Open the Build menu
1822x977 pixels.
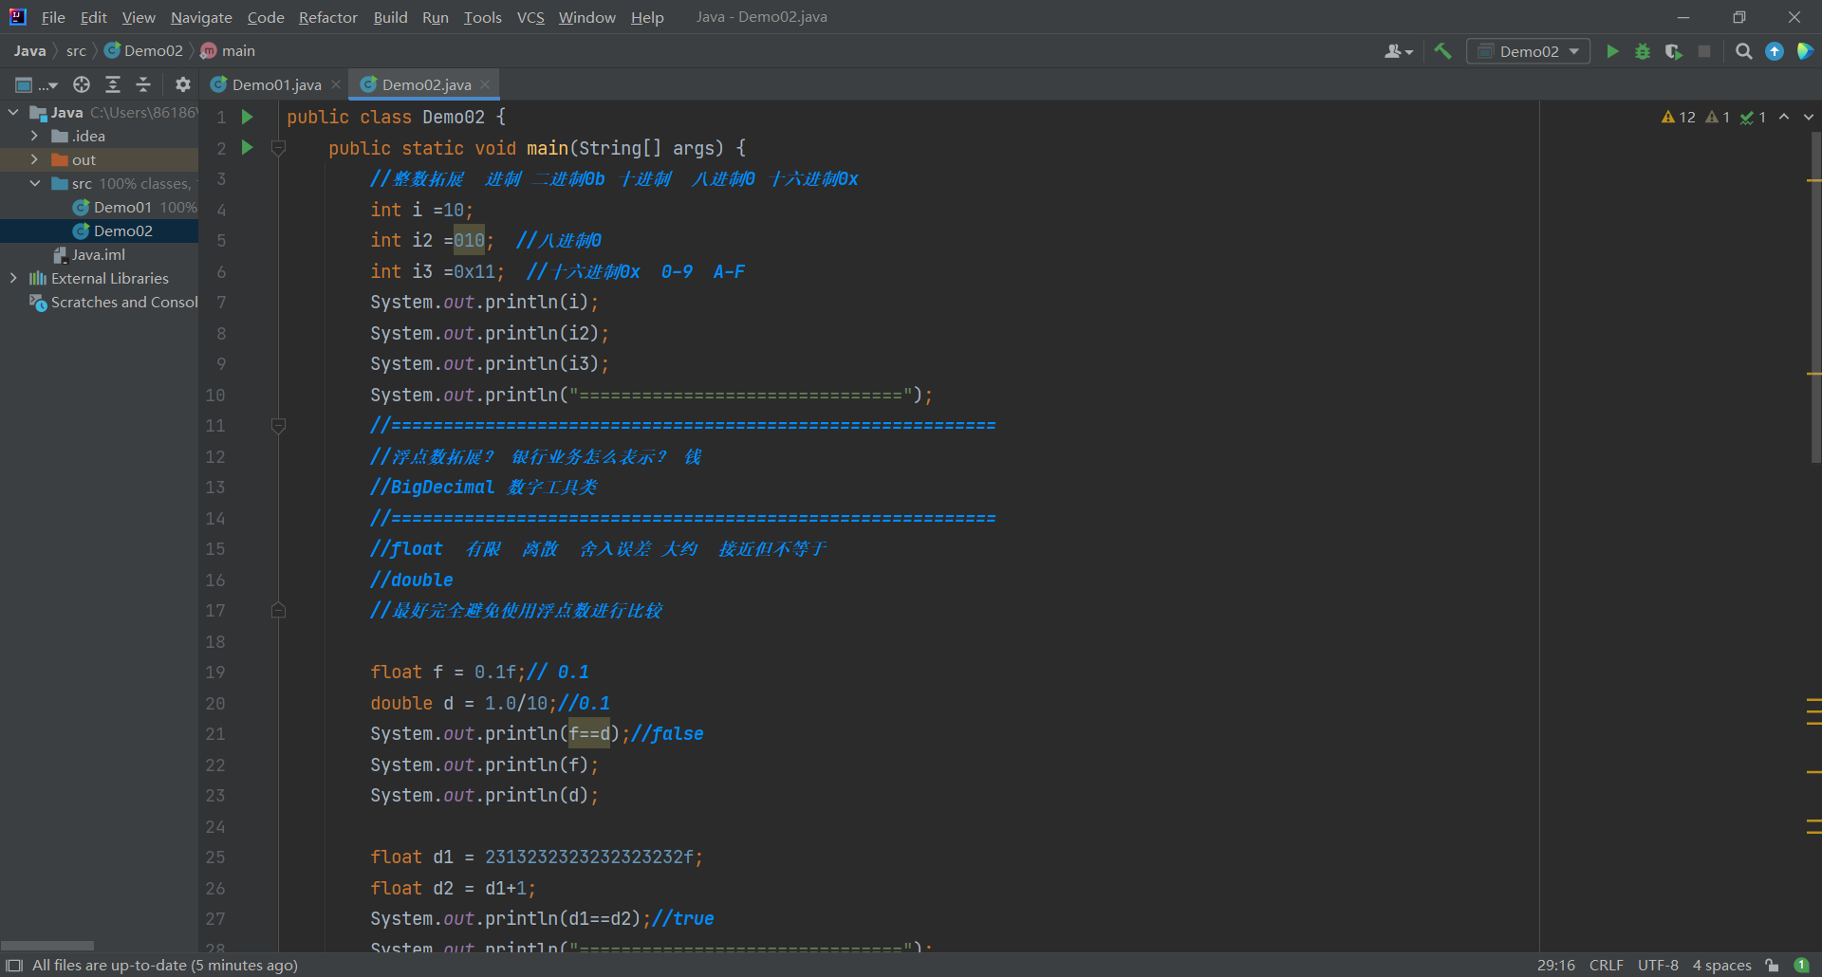tap(390, 17)
